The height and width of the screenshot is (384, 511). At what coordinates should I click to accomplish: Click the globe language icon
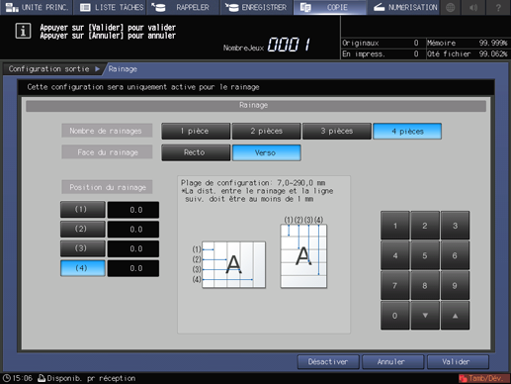(451, 7)
